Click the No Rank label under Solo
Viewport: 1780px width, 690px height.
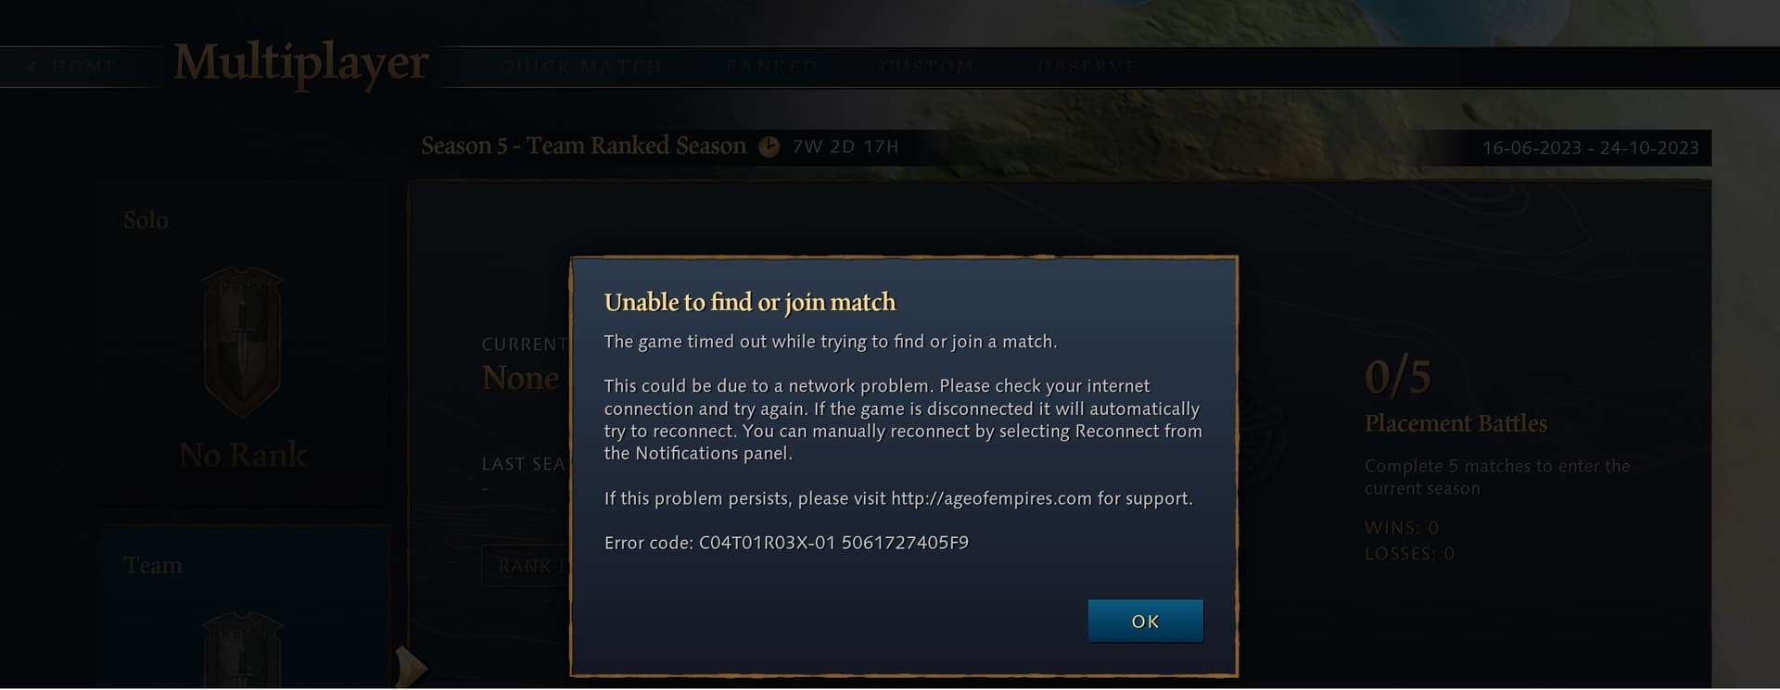[242, 455]
